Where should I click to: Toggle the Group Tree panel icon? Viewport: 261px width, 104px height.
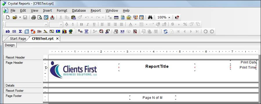[110, 17]
